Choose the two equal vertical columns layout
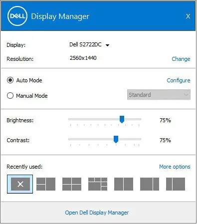Screen dimensions: 197x224 [x=124, y=184]
